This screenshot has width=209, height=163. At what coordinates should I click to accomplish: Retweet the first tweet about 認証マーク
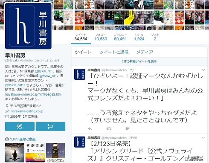click(x=109, y=129)
